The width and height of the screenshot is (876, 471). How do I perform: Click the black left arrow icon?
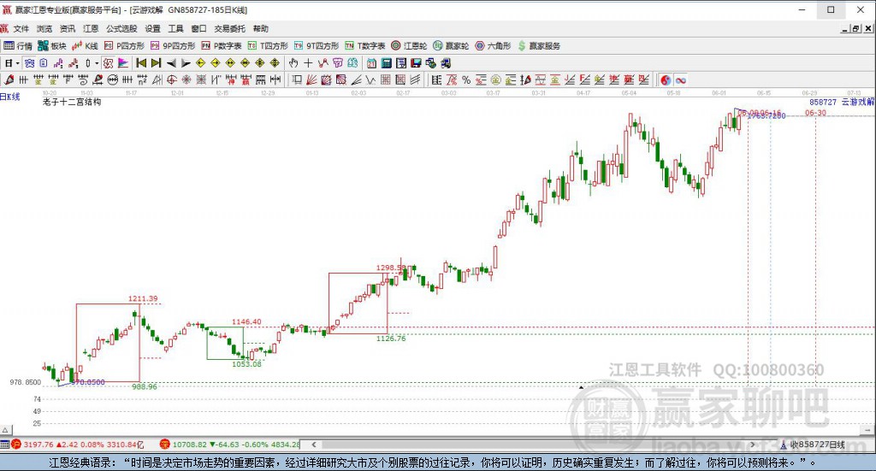(x=171, y=63)
